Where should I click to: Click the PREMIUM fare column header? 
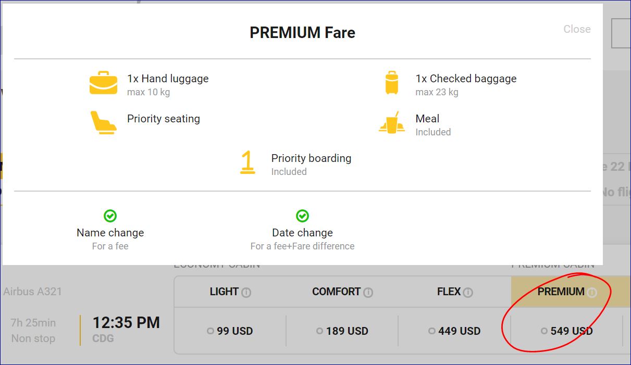(x=561, y=292)
